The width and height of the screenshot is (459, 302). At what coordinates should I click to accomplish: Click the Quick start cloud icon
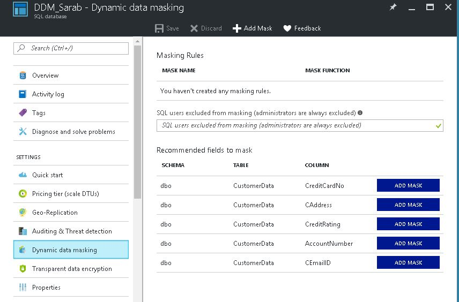[x=23, y=175]
